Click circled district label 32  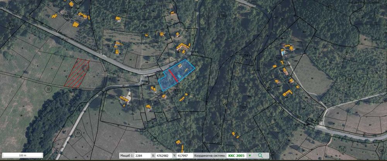48,89
